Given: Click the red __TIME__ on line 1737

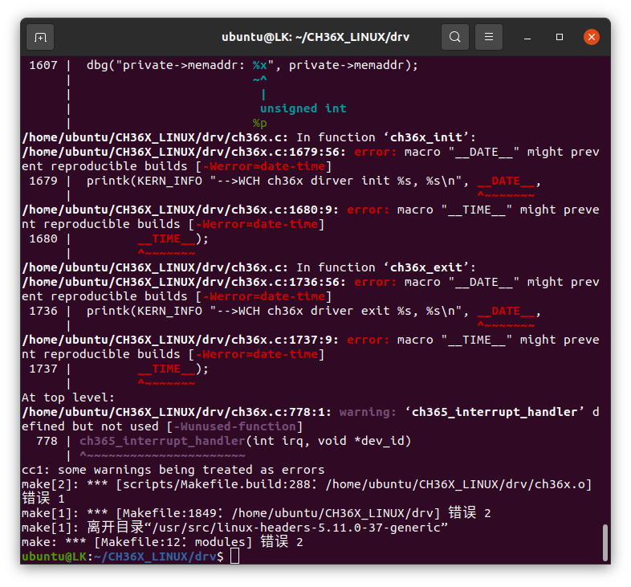Looking at the screenshot, I should tap(166, 369).
